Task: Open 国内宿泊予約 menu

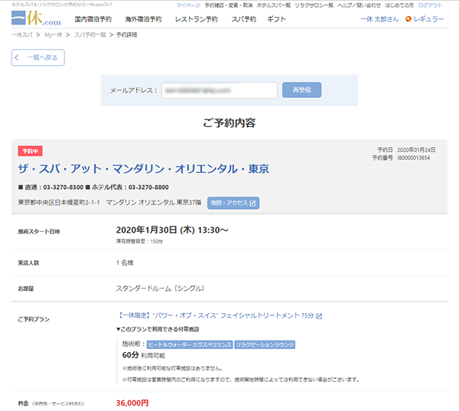Action: [93, 19]
